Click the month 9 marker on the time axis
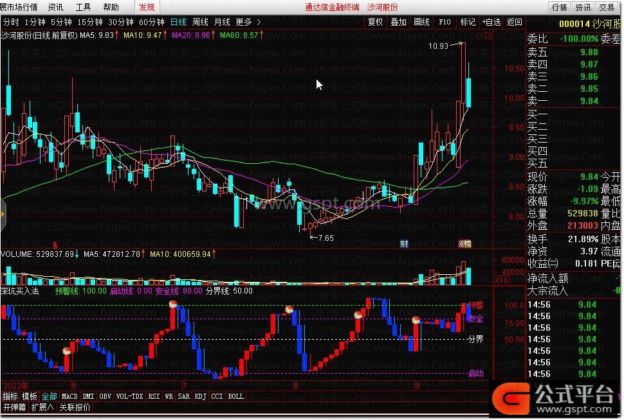This screenshot has width=624, height=420. (x=418, y=385)
